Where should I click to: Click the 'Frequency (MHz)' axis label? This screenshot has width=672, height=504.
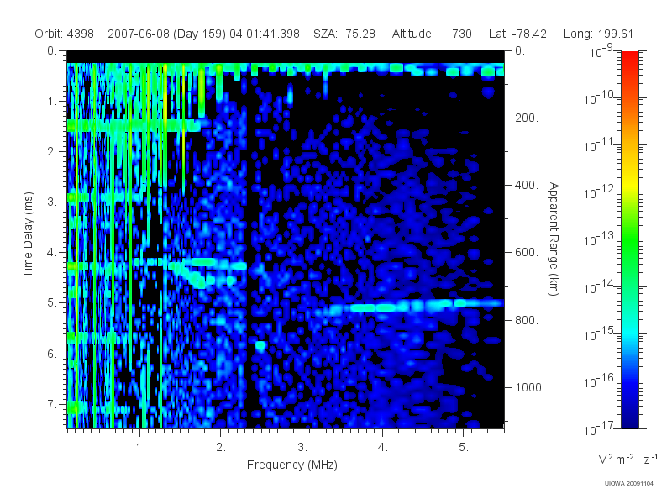click(291, 465)
